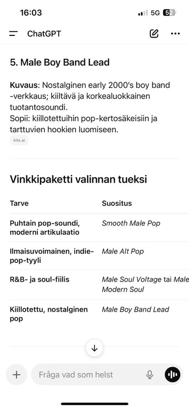The height and width of the screenshot is (409, 189).
Task: Tap the "Tarve" column header
Action: tap(19, 204)
